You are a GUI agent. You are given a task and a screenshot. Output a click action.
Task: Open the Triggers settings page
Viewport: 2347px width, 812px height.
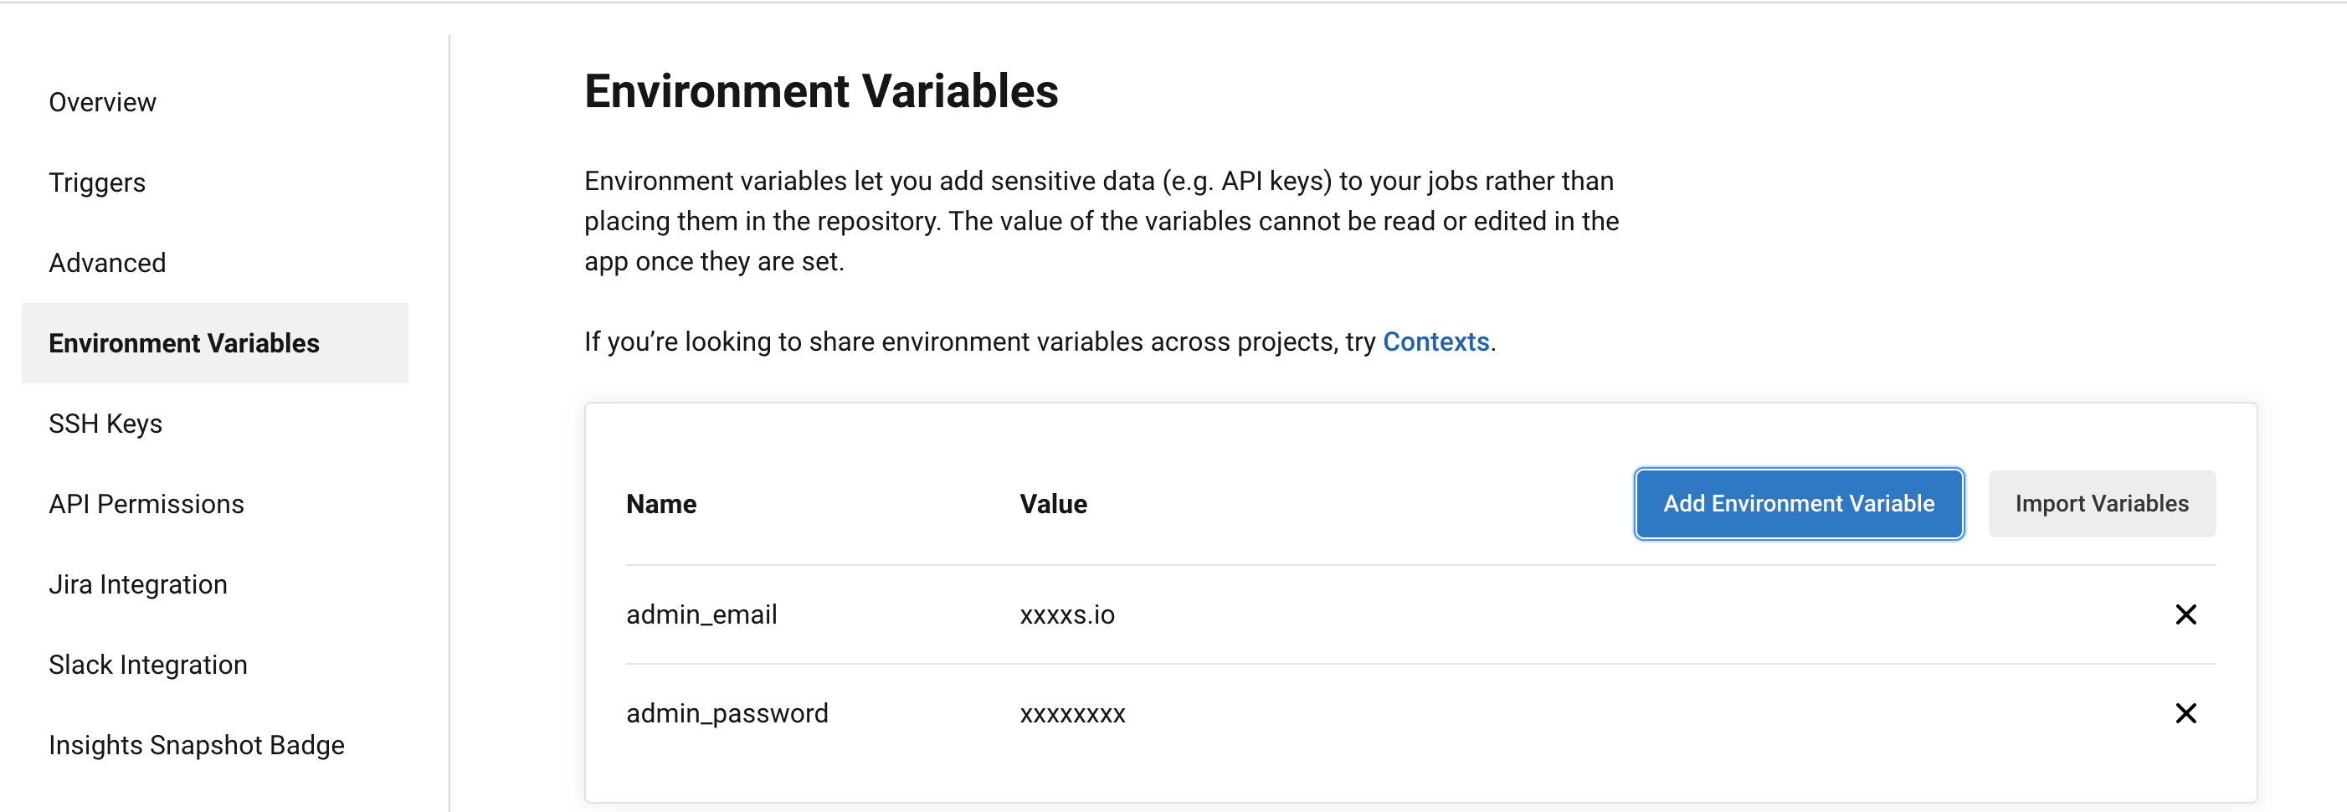[x=96, y=182]
